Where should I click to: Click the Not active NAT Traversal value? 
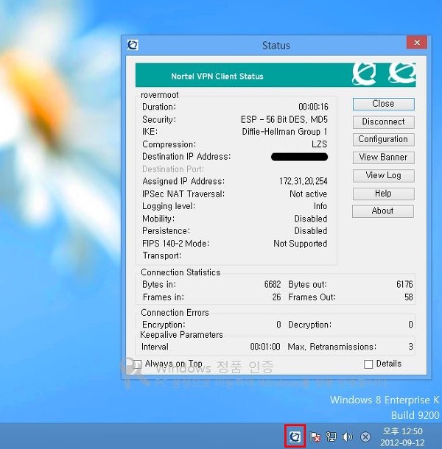coord(309,194)
